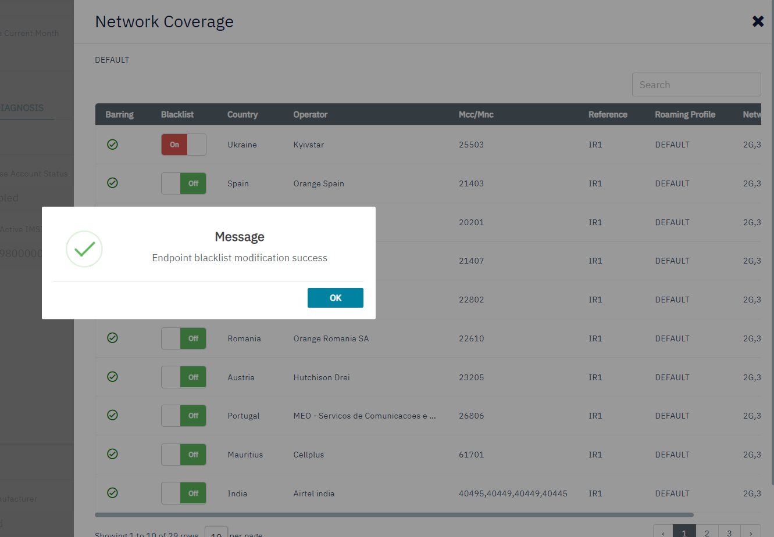The height and width of the screenshot is (537, 774).
Task: Go to next page using arrow
Action: point(751,532)
